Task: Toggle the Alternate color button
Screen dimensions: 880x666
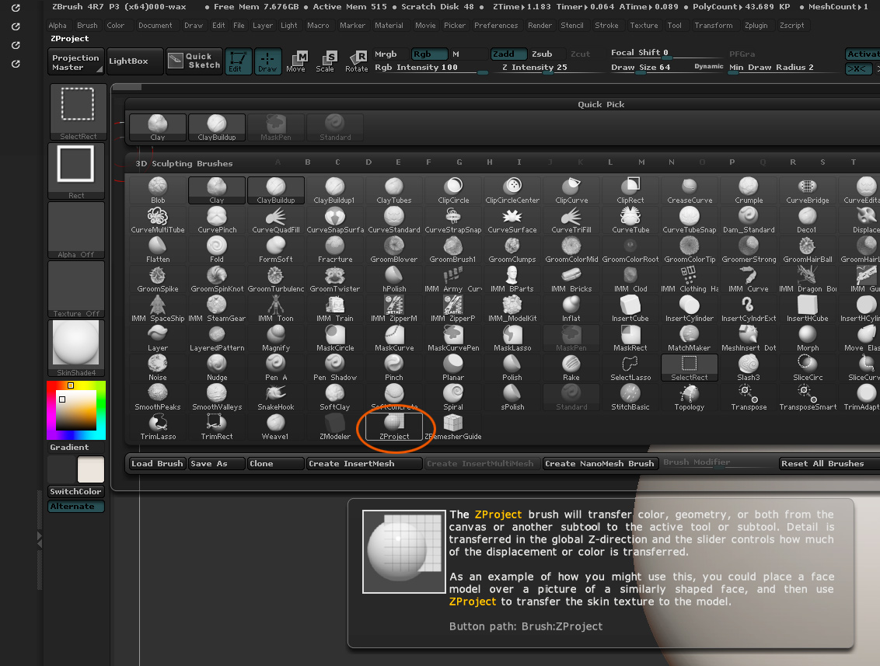Action: point(75,506)
